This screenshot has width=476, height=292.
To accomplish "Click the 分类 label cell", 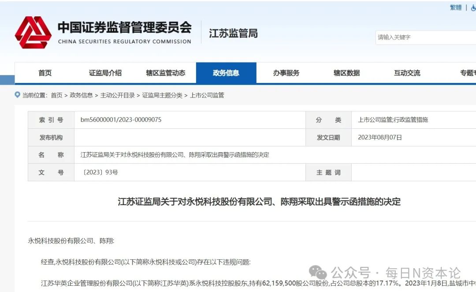I will pos(328,120).
